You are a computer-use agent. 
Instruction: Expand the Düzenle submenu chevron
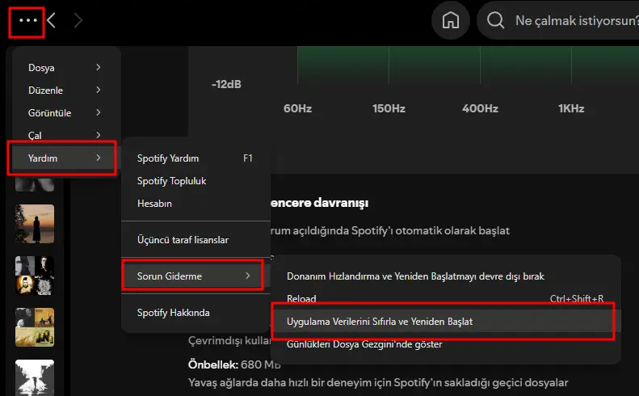[99, 90]
